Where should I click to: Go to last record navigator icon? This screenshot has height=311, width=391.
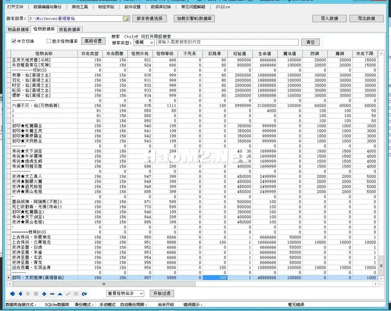tap(36, 294)
